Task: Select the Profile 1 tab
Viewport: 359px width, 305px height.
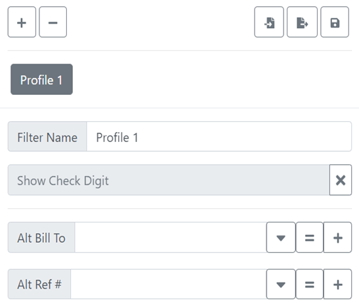Action: (x=41, y=79)
